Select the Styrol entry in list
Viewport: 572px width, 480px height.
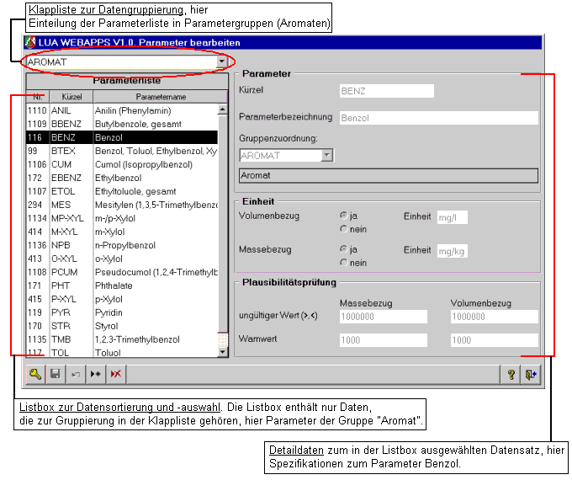(x=122, y=326)
